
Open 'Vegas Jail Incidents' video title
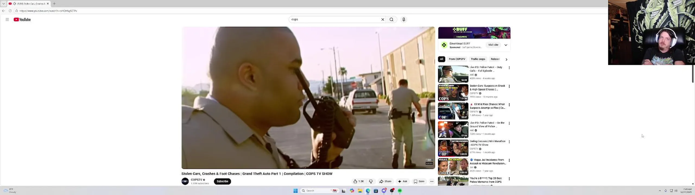[488, 162]
